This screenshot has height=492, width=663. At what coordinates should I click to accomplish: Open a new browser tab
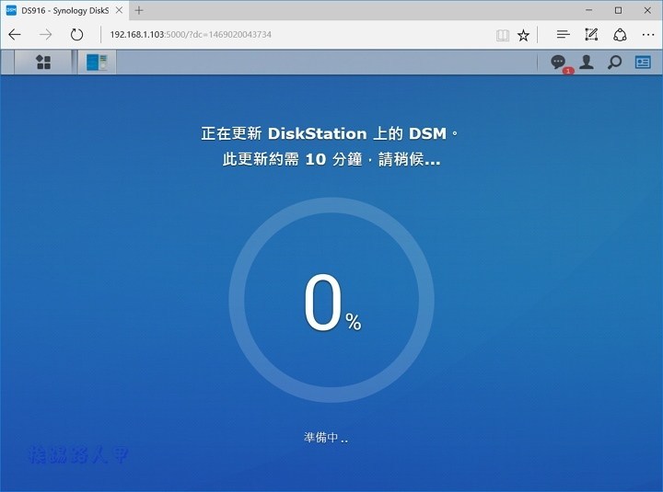pos(139,10)
